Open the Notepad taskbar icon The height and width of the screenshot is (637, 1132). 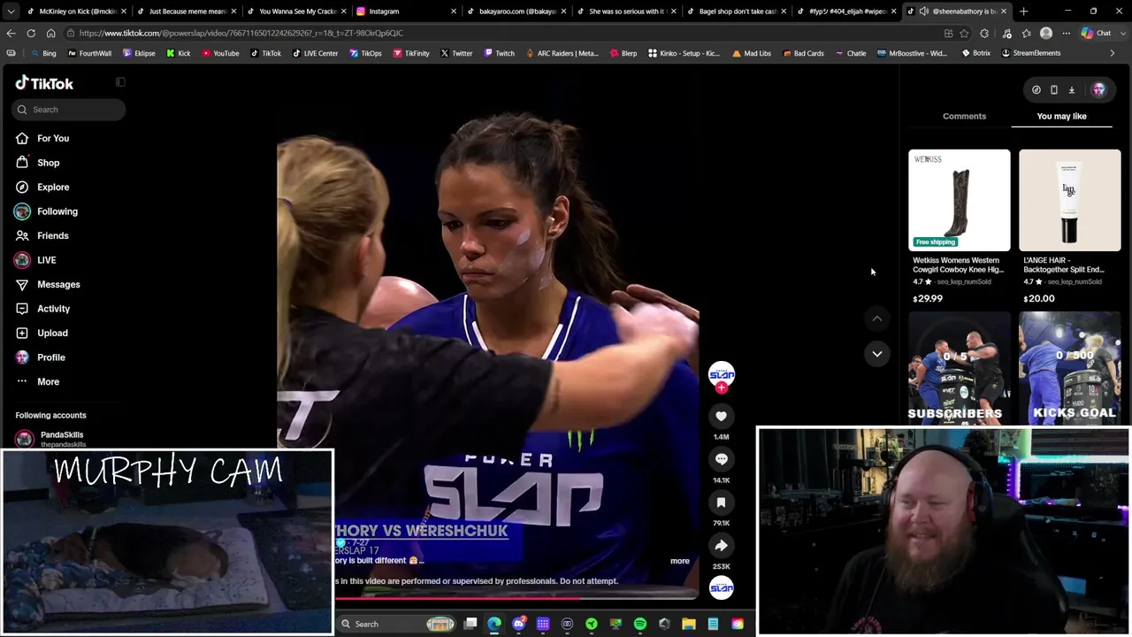coord(713,624)
